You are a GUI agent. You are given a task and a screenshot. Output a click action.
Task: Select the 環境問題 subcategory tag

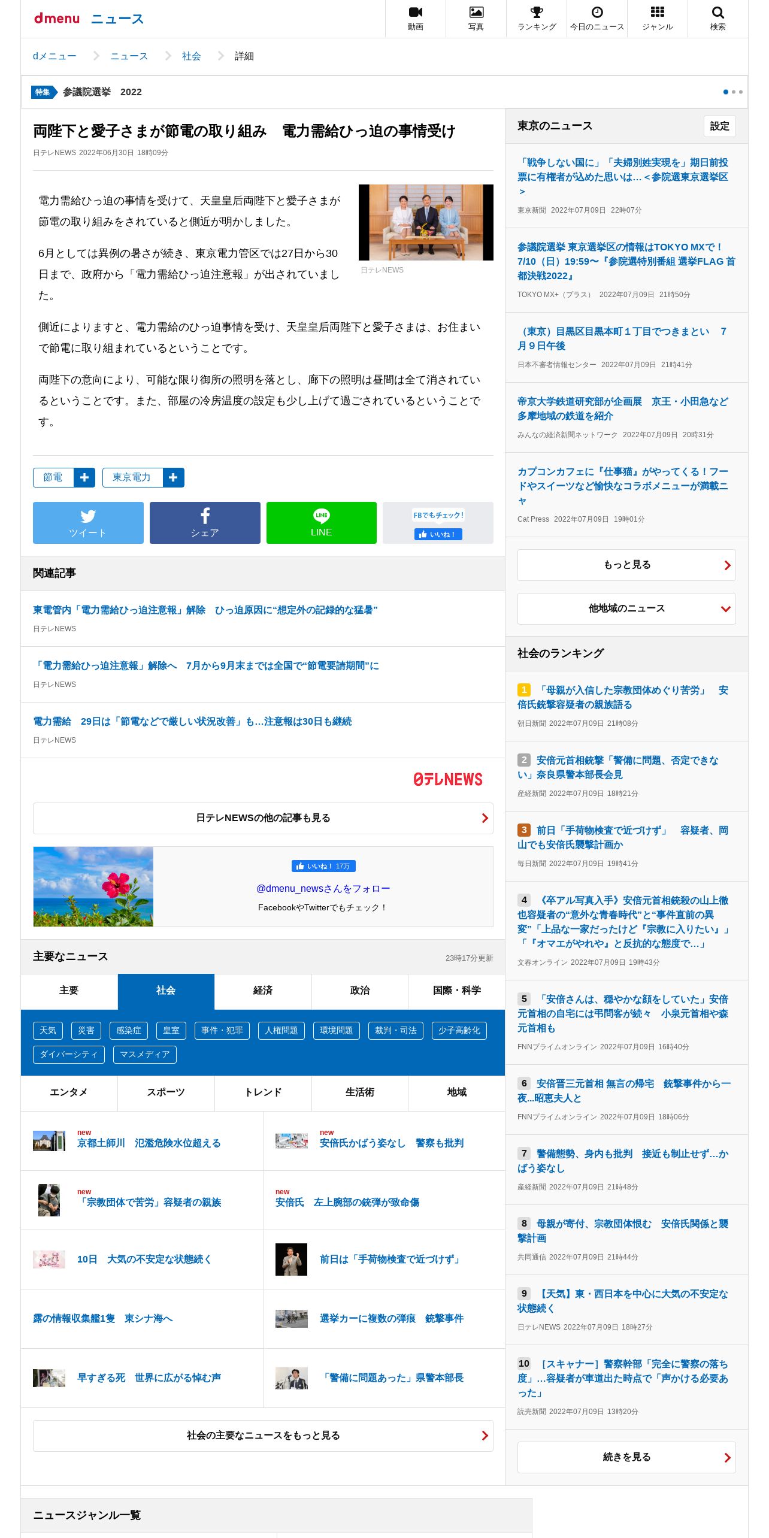[x=337, y=1031]
